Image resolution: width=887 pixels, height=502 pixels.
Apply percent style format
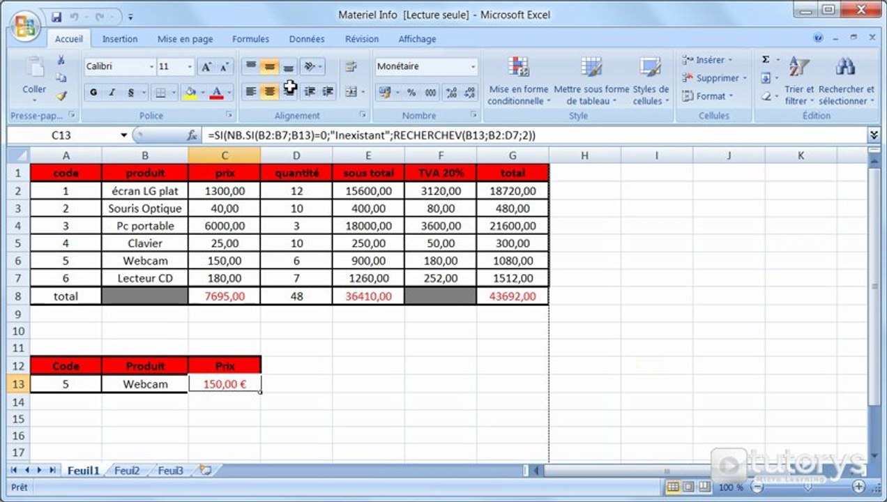click(411, 92)
